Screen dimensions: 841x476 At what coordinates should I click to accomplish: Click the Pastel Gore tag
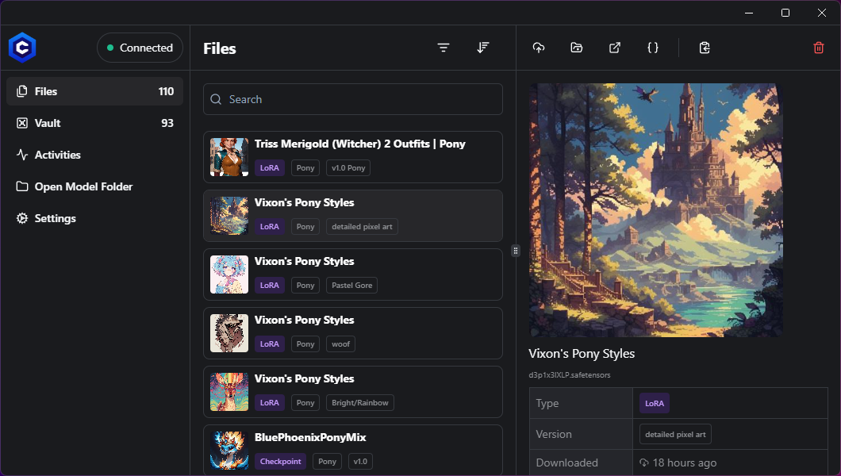351,285
